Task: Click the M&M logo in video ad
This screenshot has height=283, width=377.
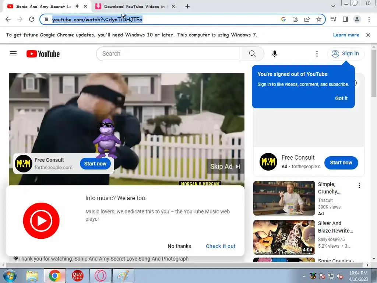Action: pyautogui.click(x=24, y=164)
